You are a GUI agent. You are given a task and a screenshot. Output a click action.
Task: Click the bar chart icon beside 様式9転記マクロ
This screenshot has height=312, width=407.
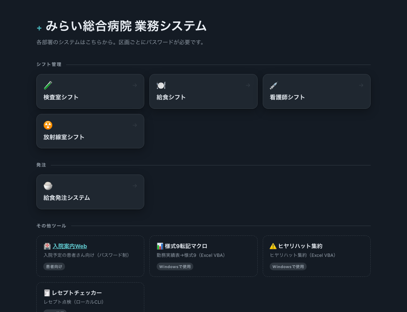160,246
